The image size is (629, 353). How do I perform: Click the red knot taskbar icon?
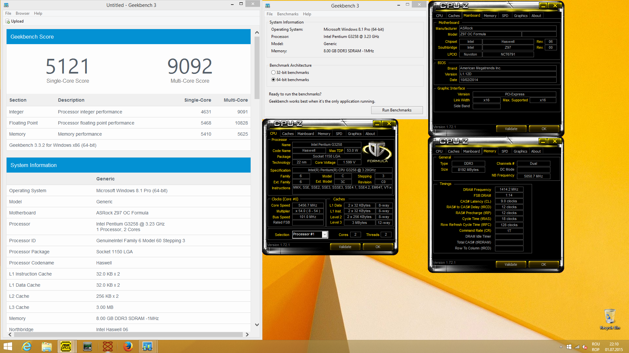click(108, 346)
